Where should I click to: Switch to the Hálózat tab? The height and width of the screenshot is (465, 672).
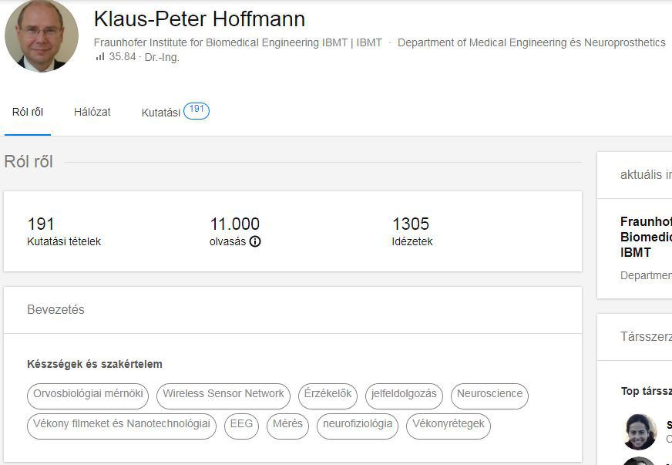tap(92, 112)
